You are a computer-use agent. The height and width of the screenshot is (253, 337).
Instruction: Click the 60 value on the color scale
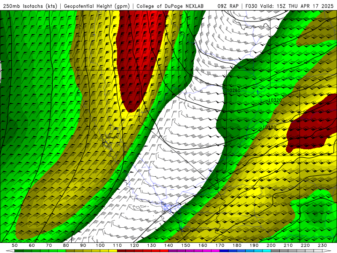point(32,245)
